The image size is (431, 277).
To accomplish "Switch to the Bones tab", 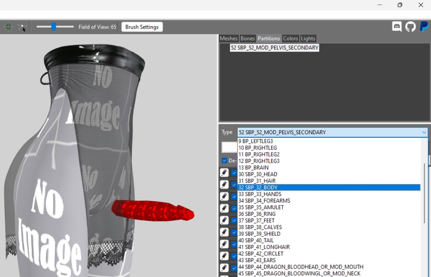I will coord(247,39).
